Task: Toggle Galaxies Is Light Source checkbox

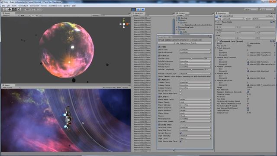Action: click(x=180, y=91)
